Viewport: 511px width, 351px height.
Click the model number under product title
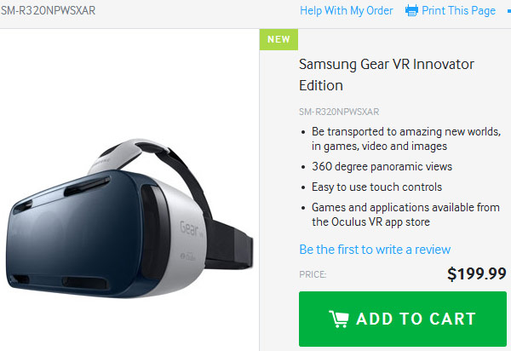click(x=339, y=112)
